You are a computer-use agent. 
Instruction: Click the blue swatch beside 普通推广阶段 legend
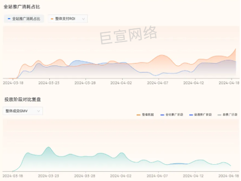pyautogui.click(x=191, y=115)
